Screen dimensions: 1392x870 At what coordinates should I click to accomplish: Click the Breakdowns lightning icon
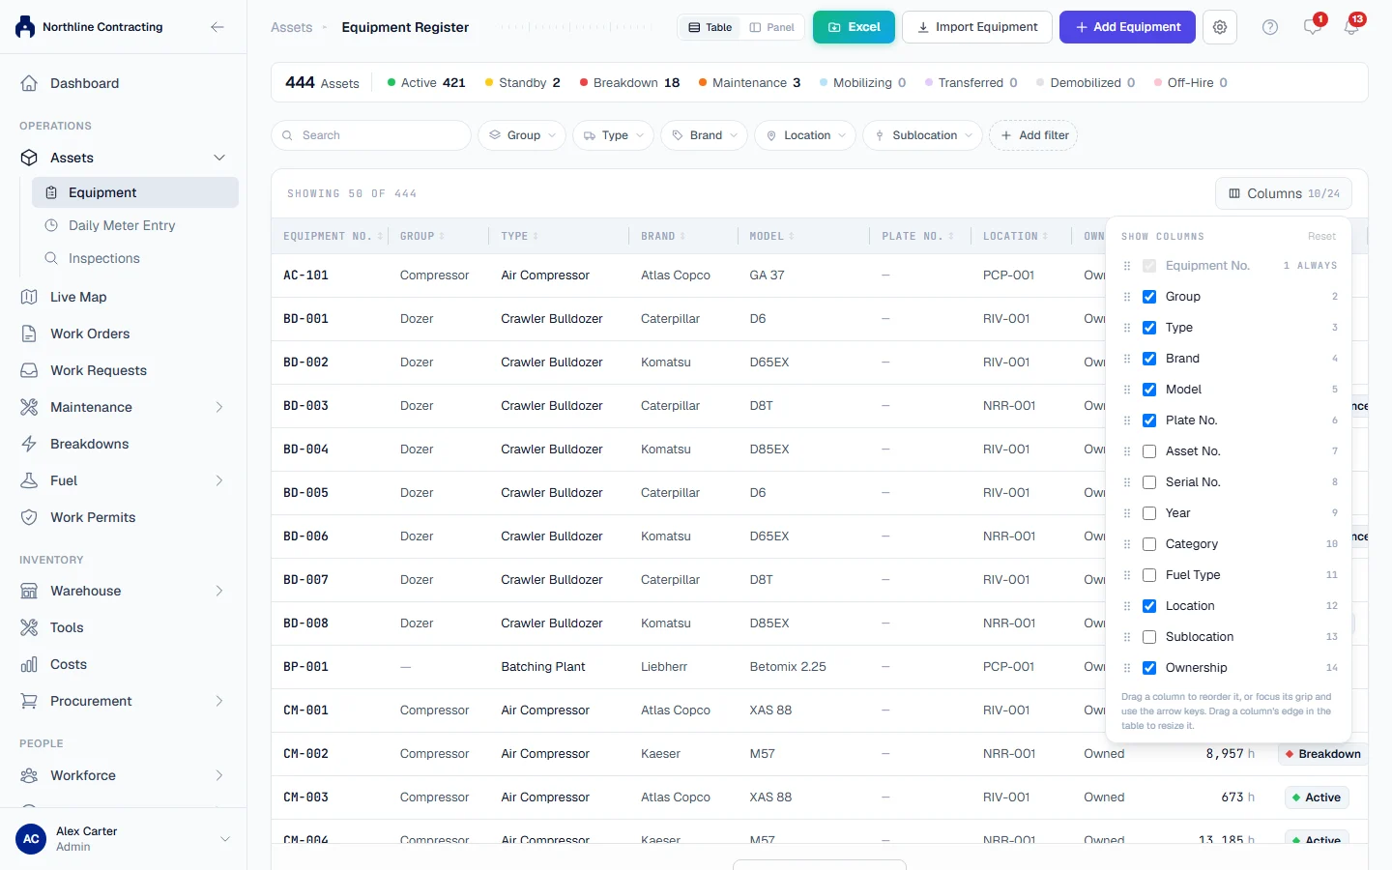(29, 444)
